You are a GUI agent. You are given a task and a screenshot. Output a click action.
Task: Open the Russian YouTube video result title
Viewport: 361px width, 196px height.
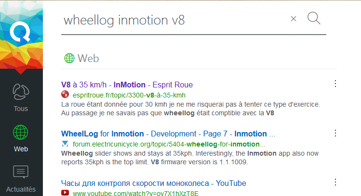click(154, 183)
